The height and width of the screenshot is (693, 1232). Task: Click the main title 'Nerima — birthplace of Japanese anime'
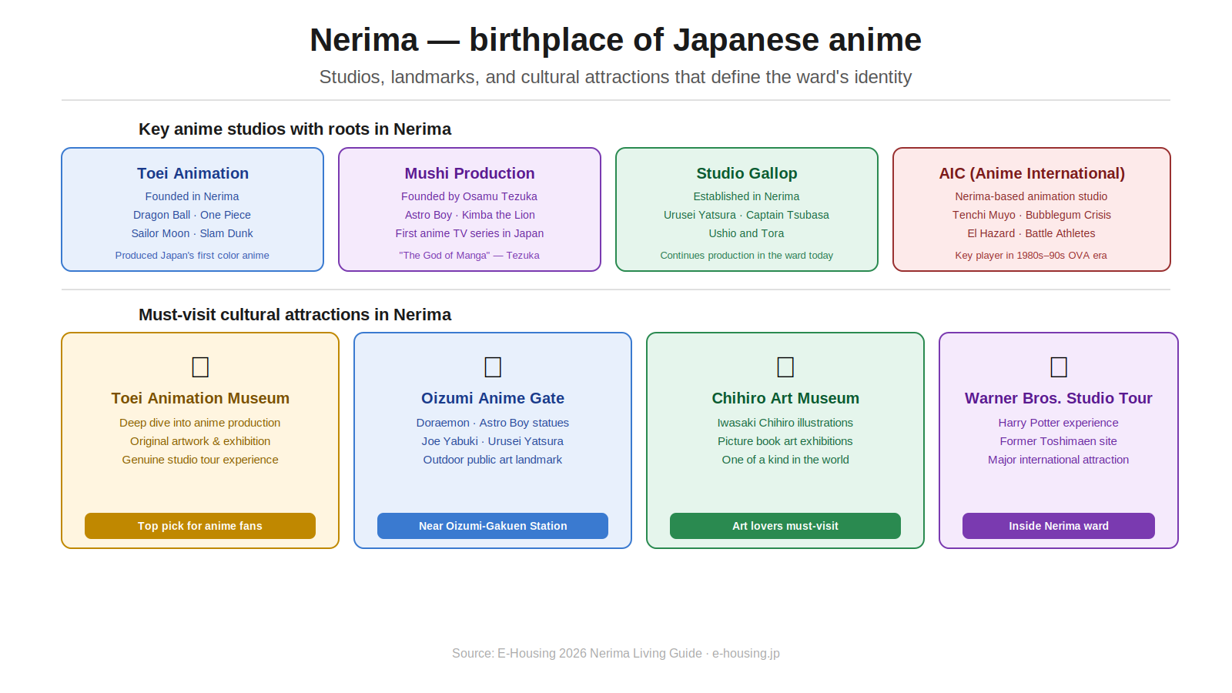(616, 40)
